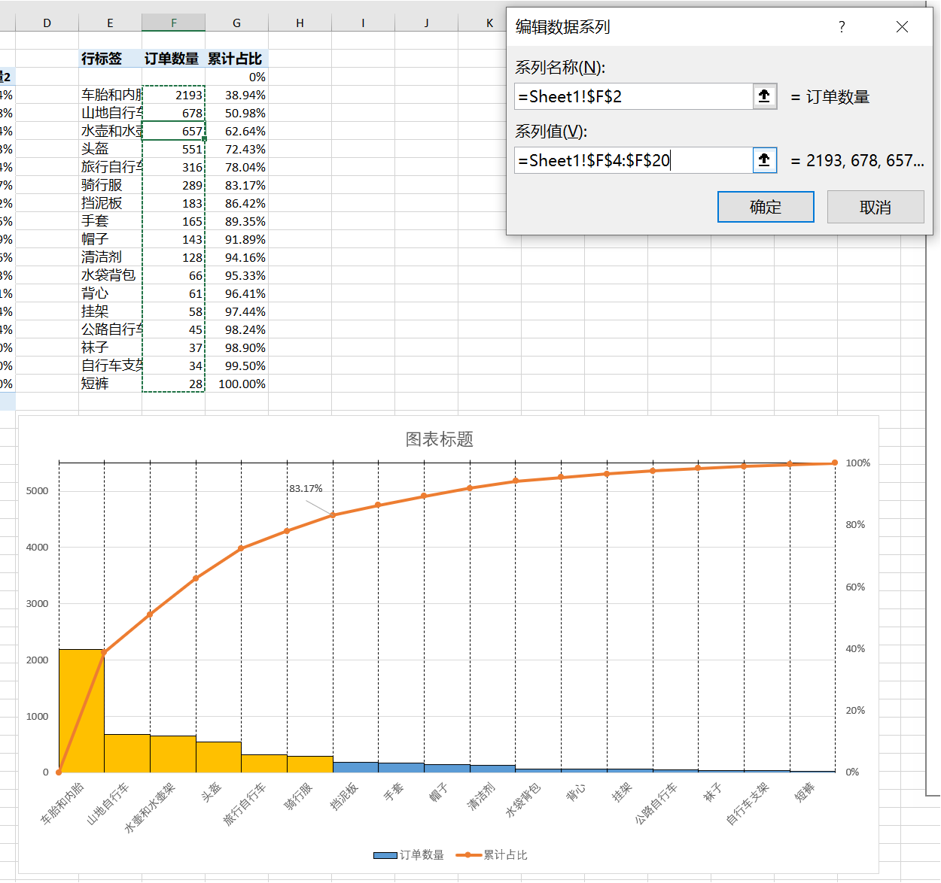Click the 行标签 header cell
Screen dimensions: 941x883
point(110,59)
